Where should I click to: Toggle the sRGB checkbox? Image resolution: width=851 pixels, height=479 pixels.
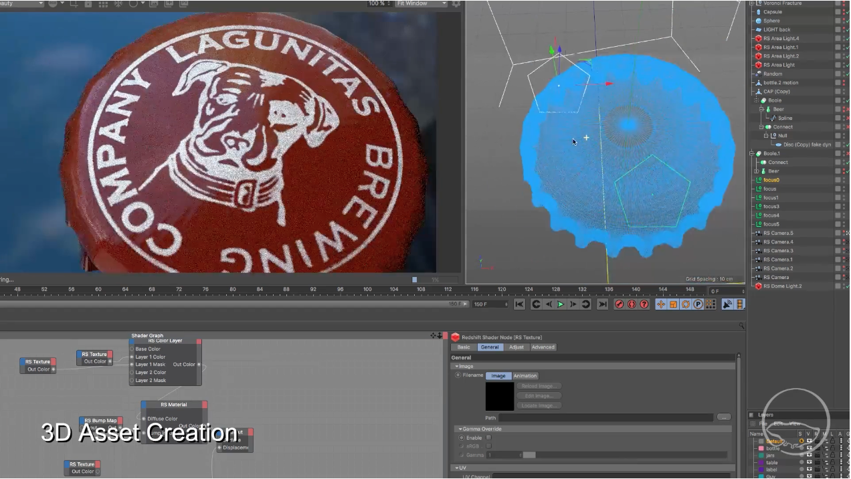pos(488,446)
